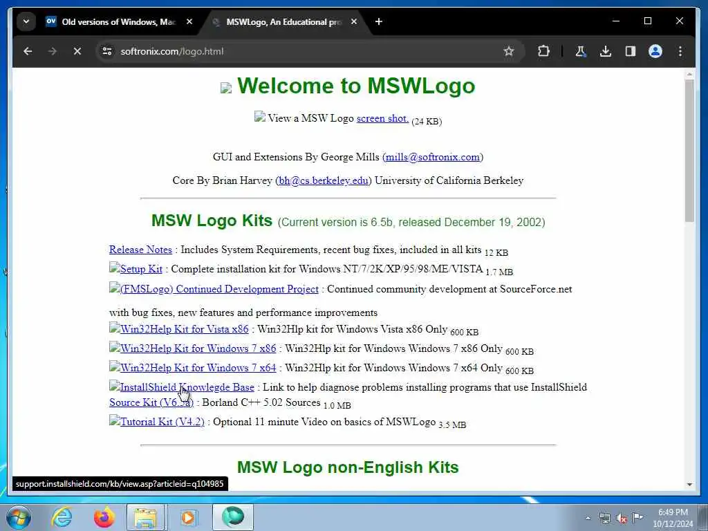Open Win32Help Kit for Windows 7 x86
Image resolution: width=708 pixels, height=531 pixels.
(198, 348)
